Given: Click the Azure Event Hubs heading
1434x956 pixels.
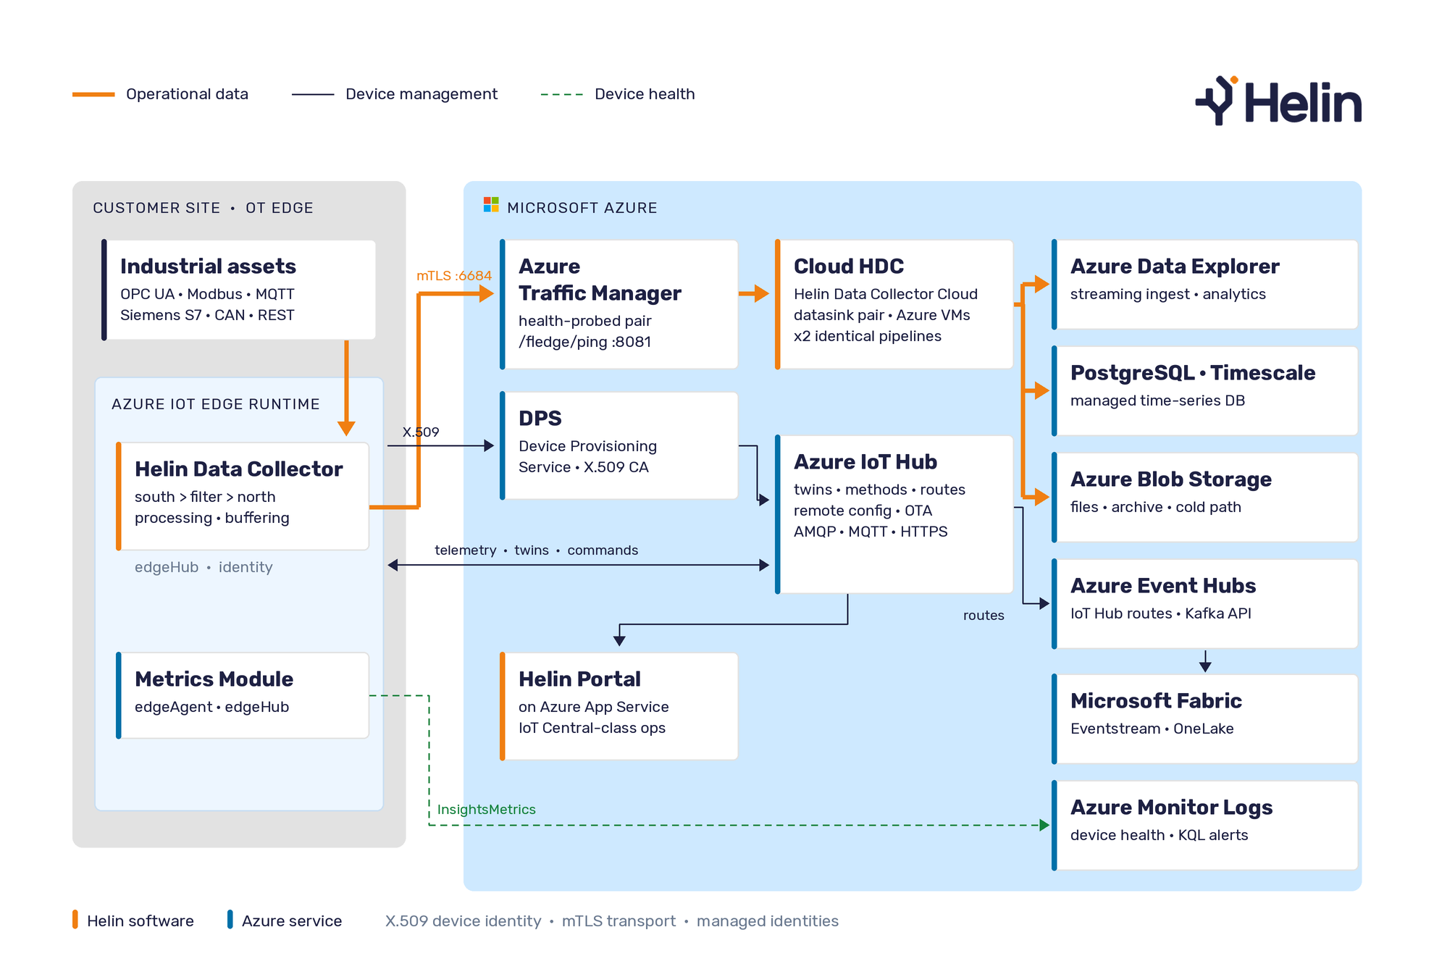Looking at the screenshot, I should 1163,586.
